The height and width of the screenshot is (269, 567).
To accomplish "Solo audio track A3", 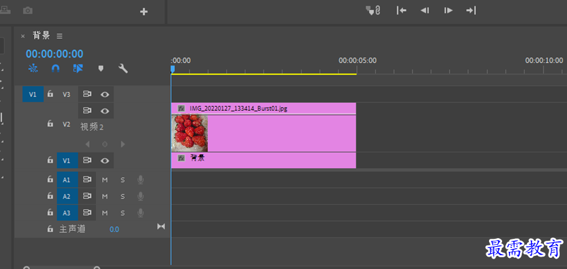I will click(x=123, y=213).
